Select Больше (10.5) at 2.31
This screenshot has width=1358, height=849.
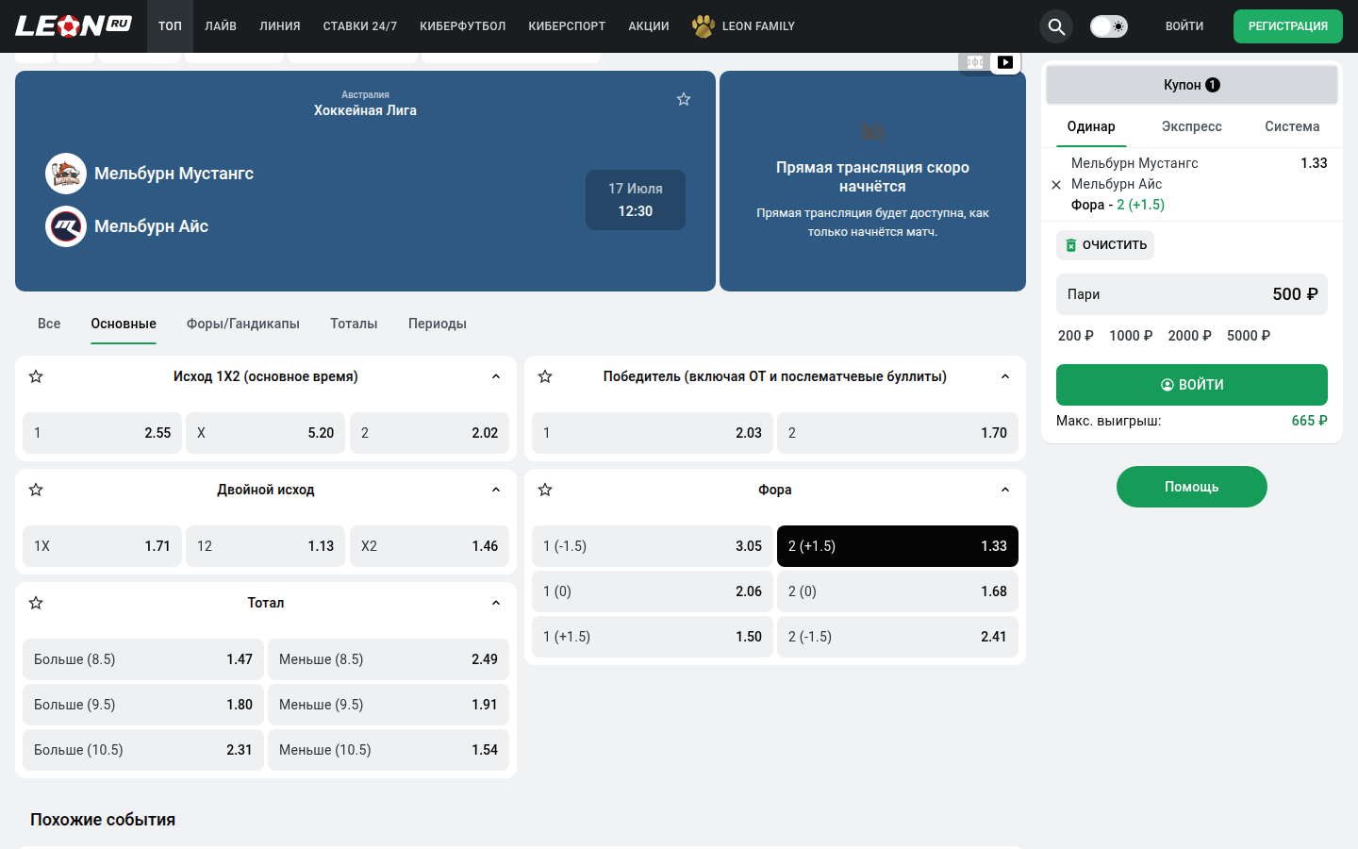point(143,750)
